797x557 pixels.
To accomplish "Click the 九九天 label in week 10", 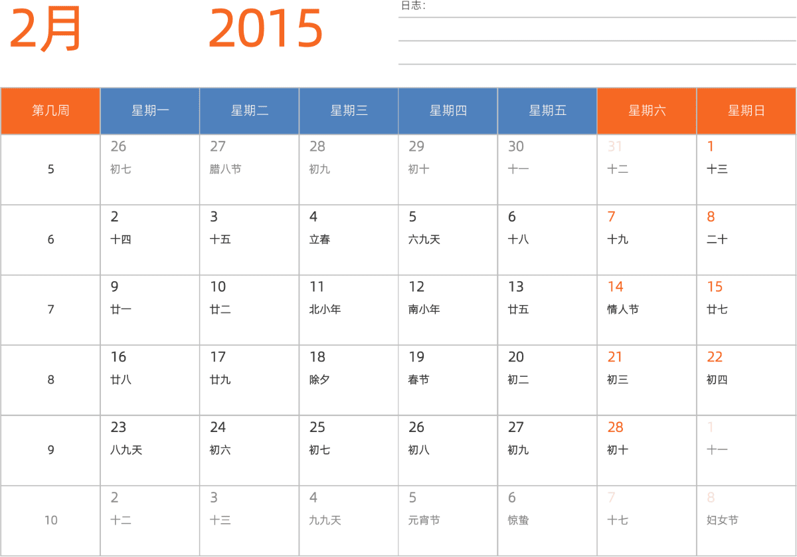I will pos(325,520).
